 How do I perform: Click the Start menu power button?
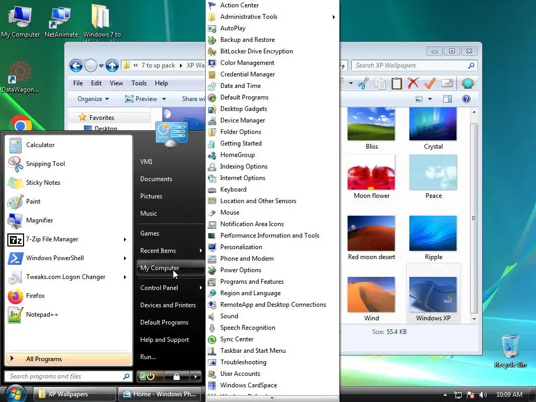(150, 376)
